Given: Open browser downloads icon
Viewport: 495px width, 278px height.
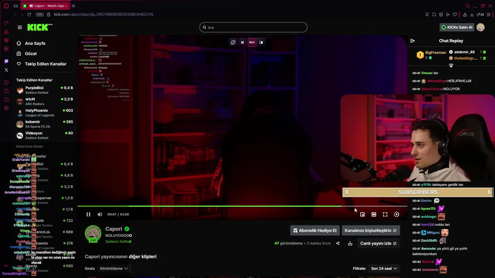Looking at the screenshot, I should [x=472, y=15].
